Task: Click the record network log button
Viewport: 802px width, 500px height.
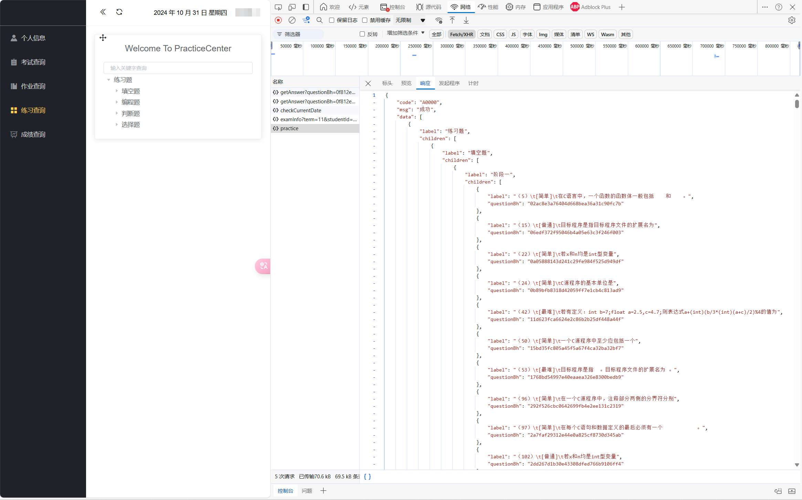Action: (x=278, y=20)
